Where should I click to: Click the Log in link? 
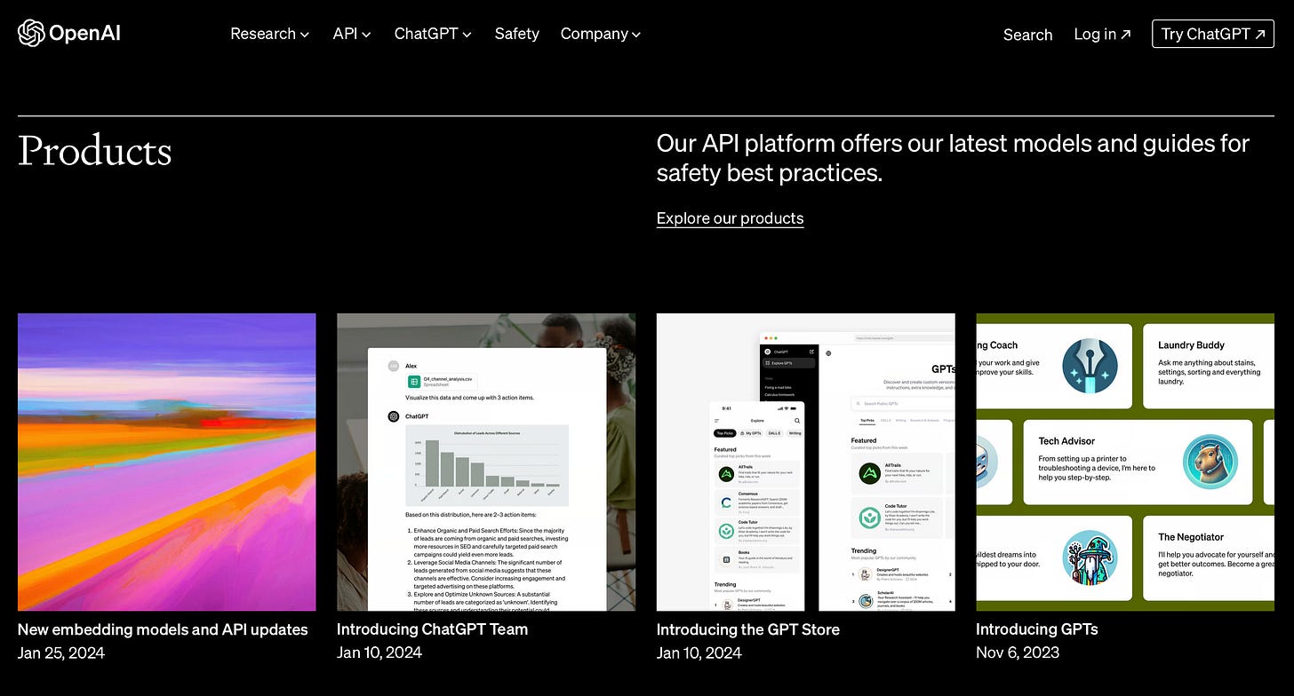1102,34
